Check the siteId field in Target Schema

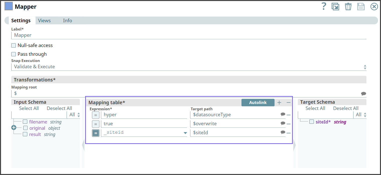(312, 122)
